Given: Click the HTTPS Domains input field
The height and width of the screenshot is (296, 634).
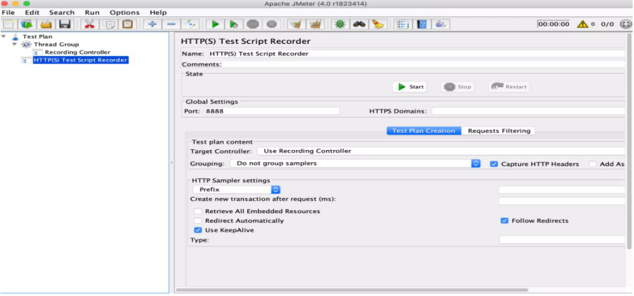Looking at the screenshot, I should coord(528,111).
